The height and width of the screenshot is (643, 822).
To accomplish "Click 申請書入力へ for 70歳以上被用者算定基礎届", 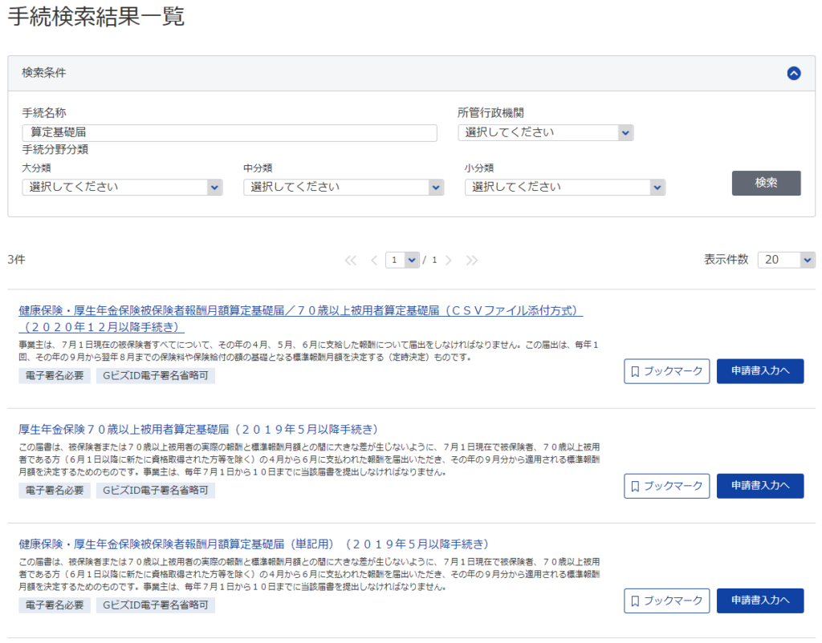I will click(759, 486).
